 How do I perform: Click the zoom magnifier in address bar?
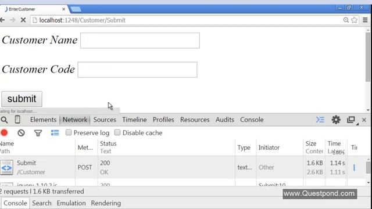click(346, 20)
